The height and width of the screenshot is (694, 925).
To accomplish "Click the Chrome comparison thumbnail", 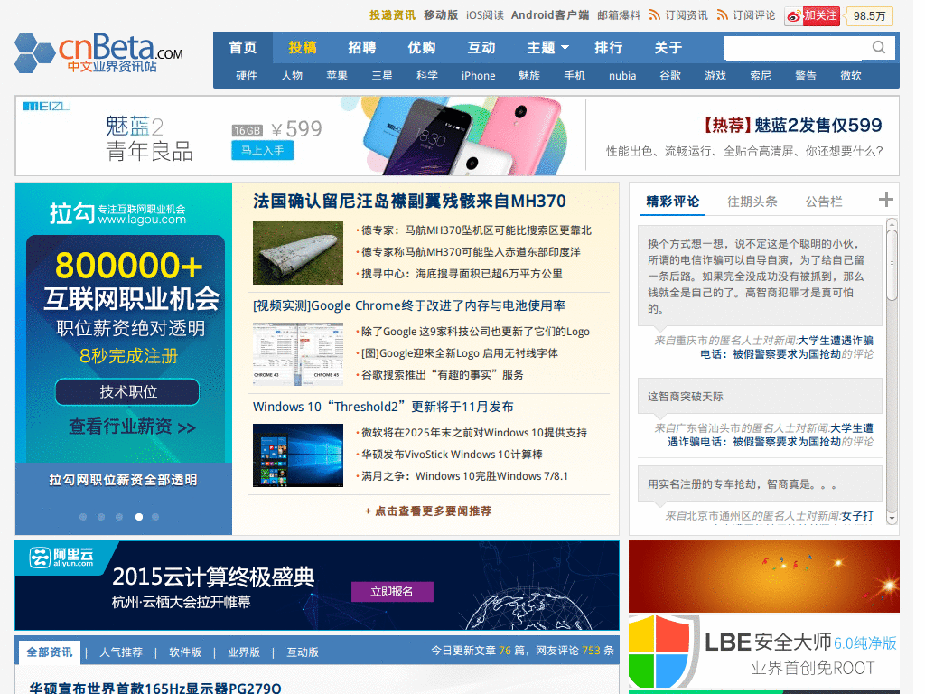I will coord(298,353).
